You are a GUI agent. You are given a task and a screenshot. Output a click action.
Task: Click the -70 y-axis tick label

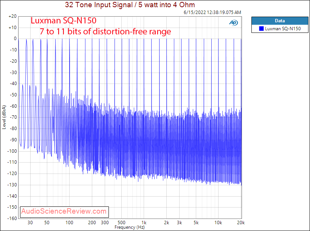(13, 117)
